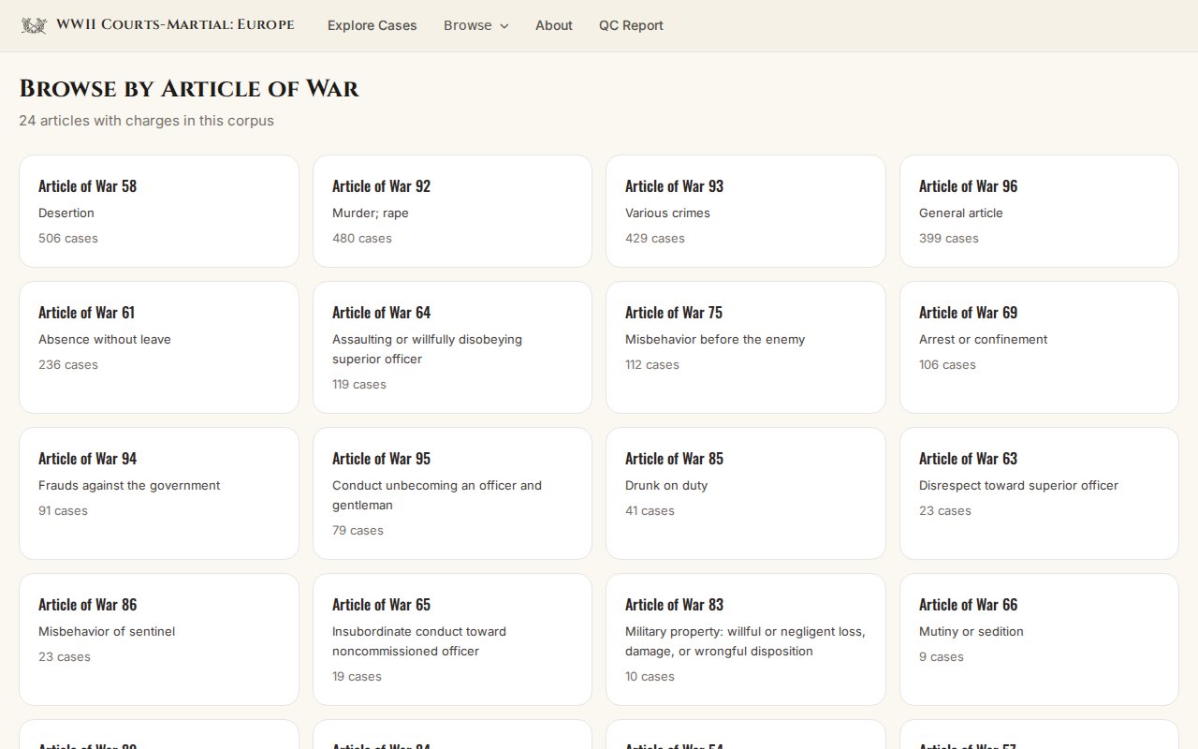1198x749 pixels.
Task: Click the "429 cases" count text
Action: coord(655,239)
